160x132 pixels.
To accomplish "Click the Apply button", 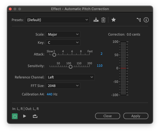I will (x=136, y=116).
